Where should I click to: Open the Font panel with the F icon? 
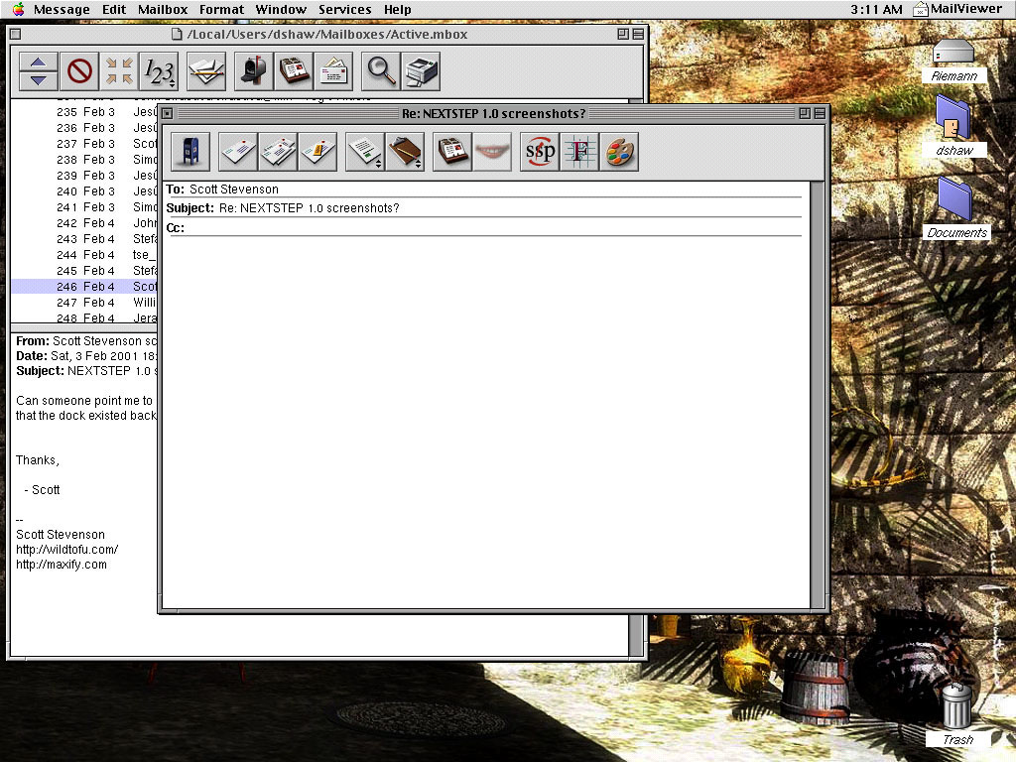[x=579, y=152]
